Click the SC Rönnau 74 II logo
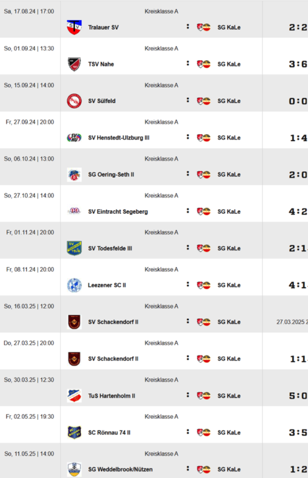Viewport: 308px width, 478px height. (x=74, y=432)
